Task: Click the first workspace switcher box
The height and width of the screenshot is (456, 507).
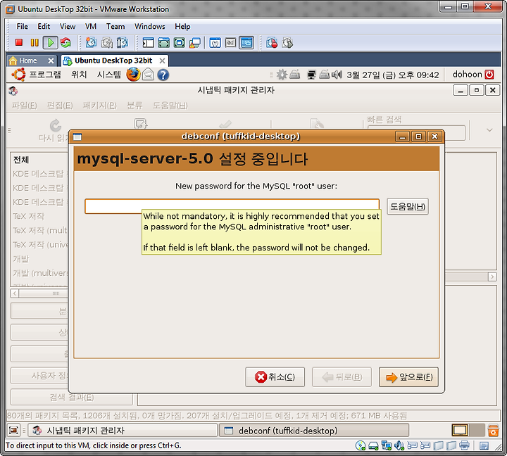Action: tap(460, 431)
